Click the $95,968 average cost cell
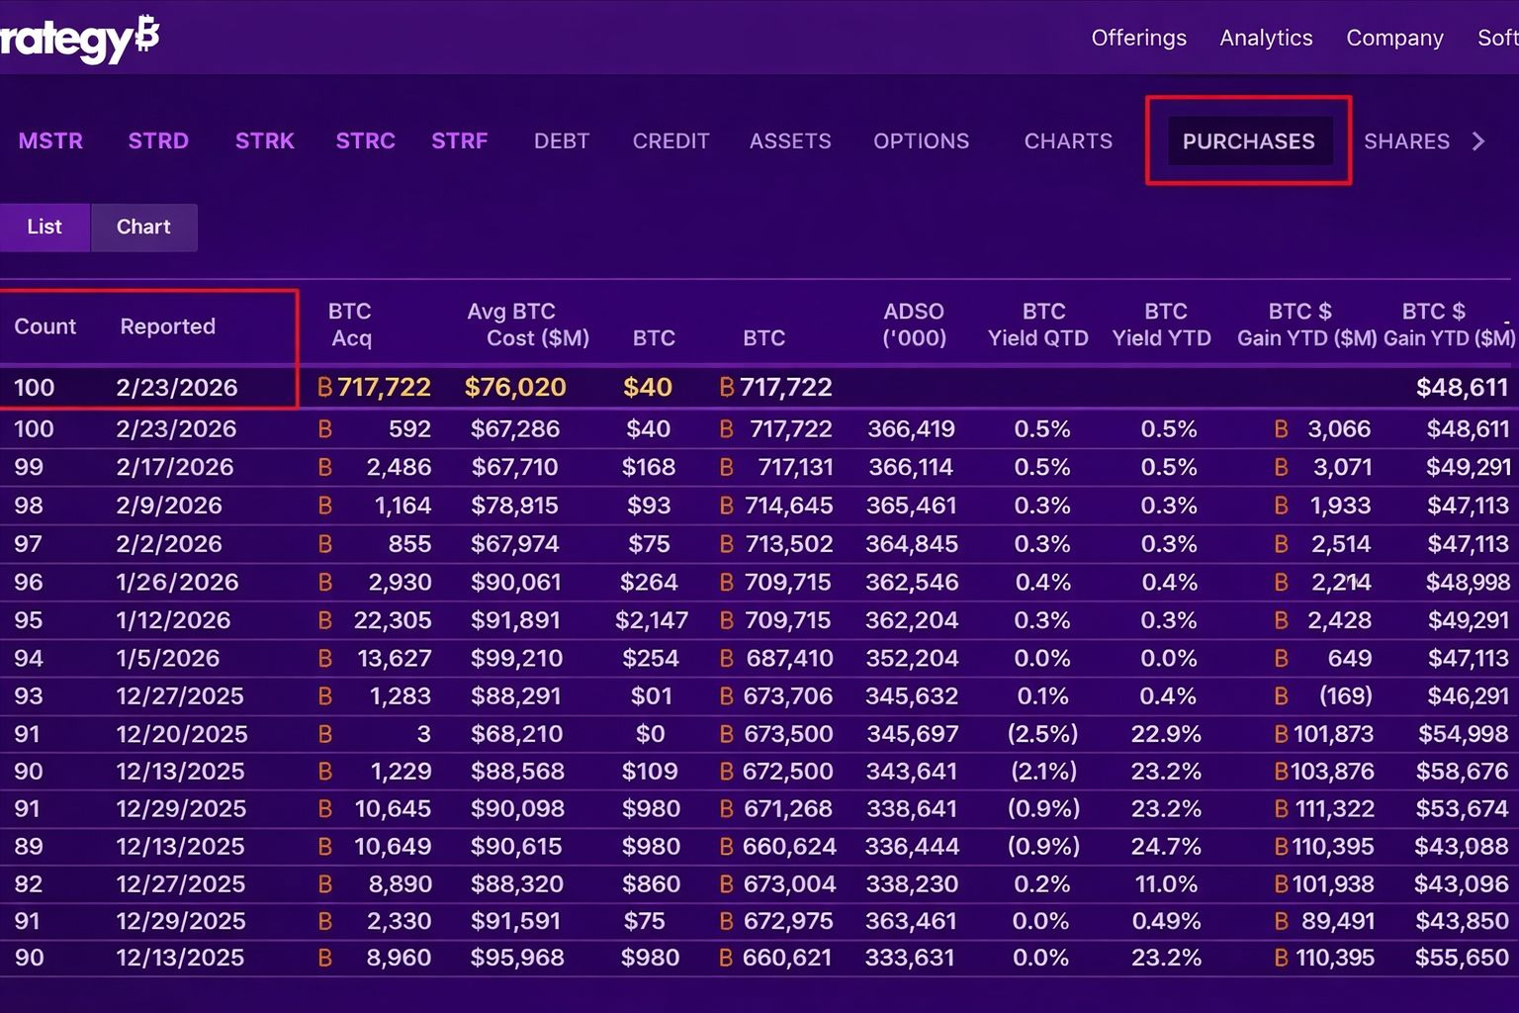Screen dimensions: 1519x1013 (517, 958)
